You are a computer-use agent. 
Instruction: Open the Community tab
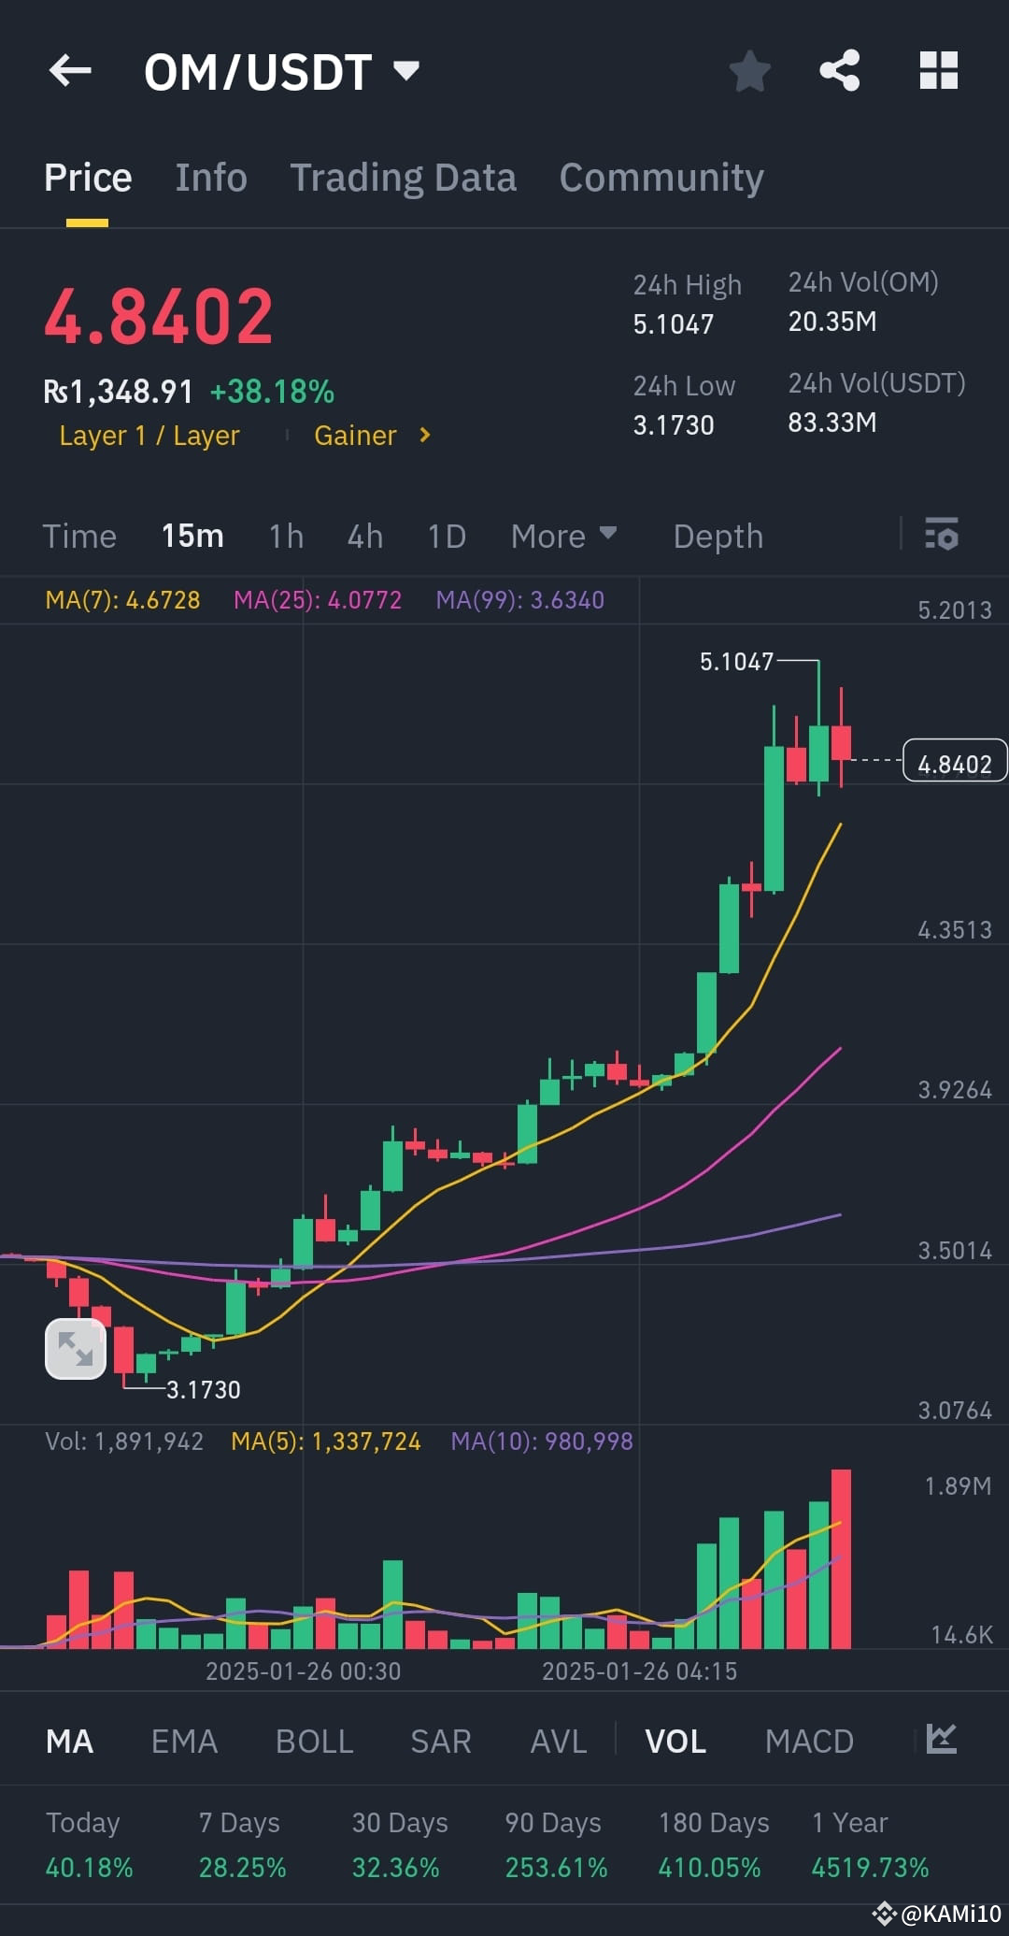click(661, 177)
